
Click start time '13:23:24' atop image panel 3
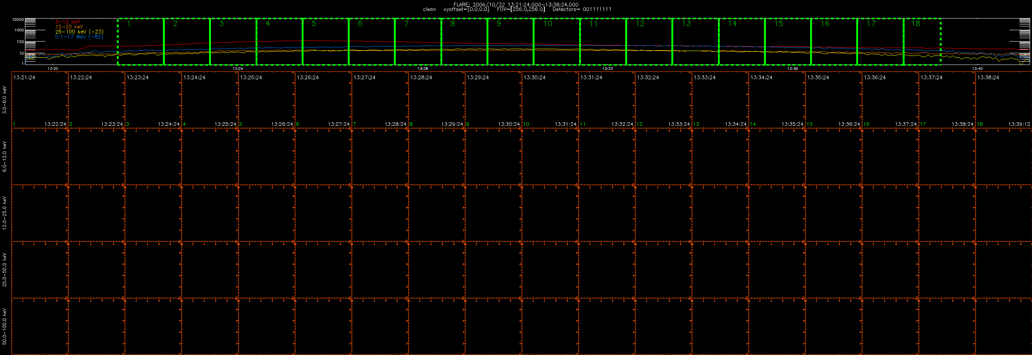(138, 78)
